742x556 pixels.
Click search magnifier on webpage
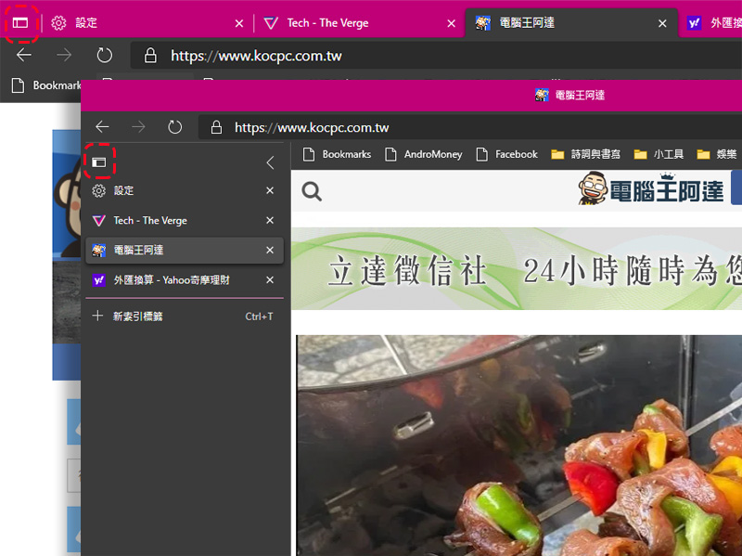312,192
